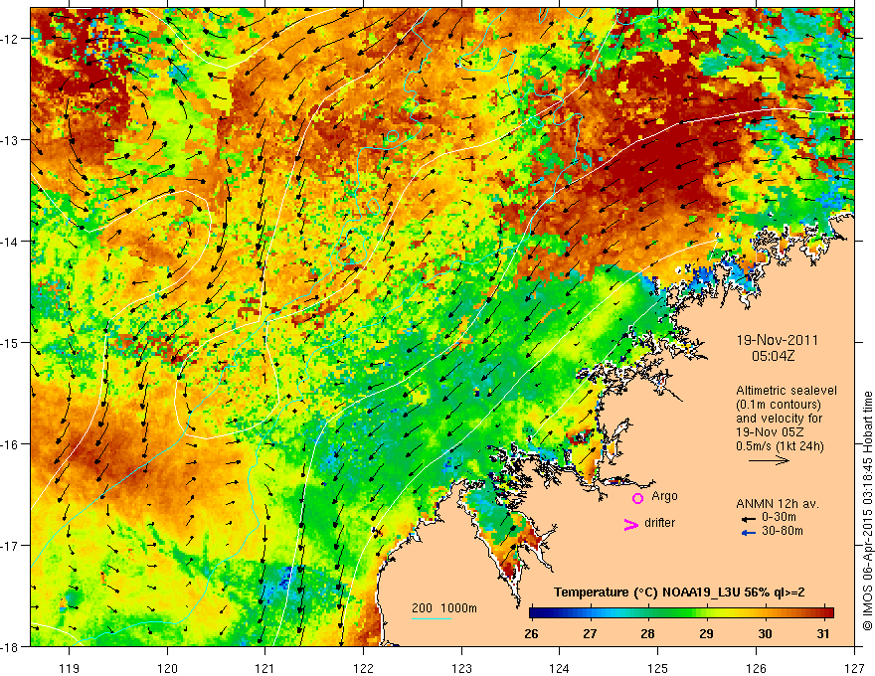Click the time text "05:04Z"
This screenshot has width=875, height=676.
pos(773,356)
